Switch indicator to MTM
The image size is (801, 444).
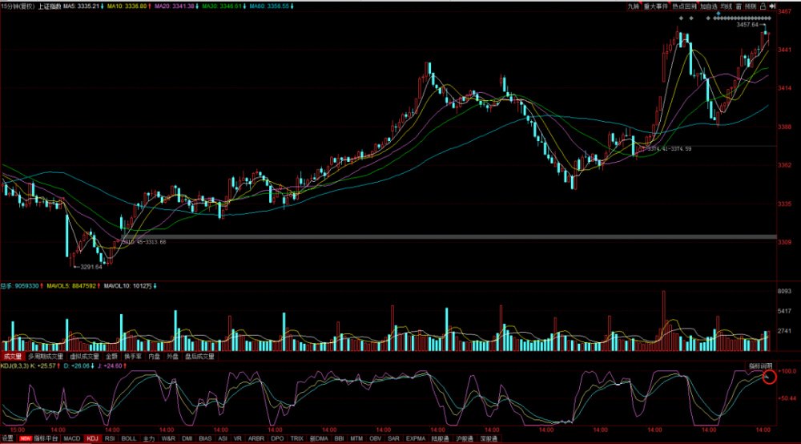[356, 438]
